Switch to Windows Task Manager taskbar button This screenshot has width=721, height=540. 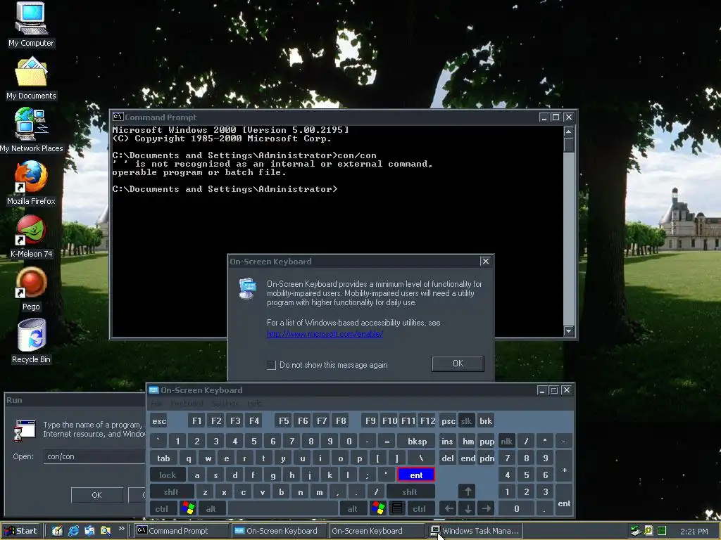pyautogui.click(x=475, y=531)
